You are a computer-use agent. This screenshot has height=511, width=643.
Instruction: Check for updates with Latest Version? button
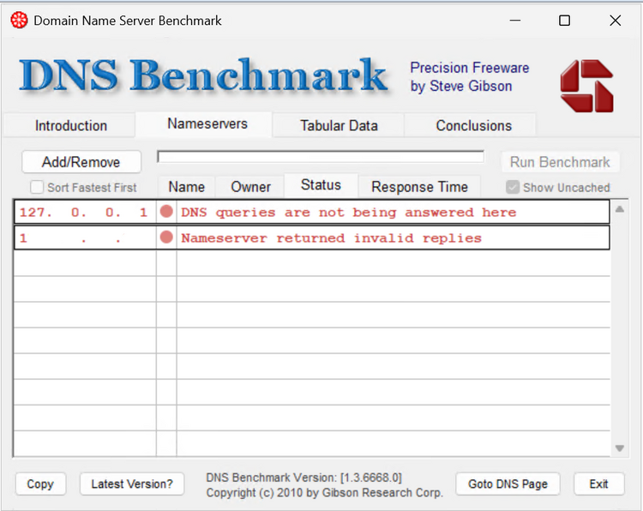[132, 484]
